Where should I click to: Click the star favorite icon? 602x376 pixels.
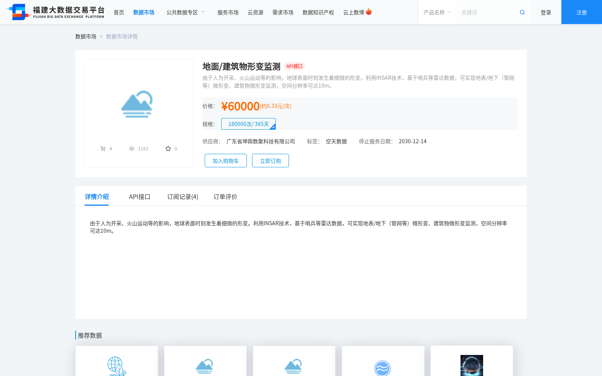(168, 149)
